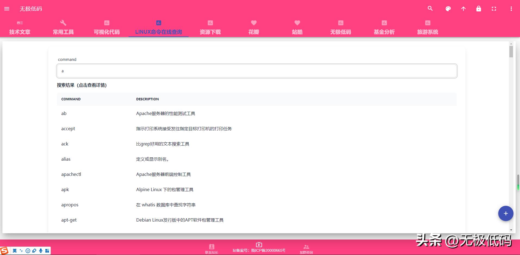Open the Sogou input toolbox grid icon
Image resolution: width=520 pixels, height=255 pixels.
(x=47, y=250)
